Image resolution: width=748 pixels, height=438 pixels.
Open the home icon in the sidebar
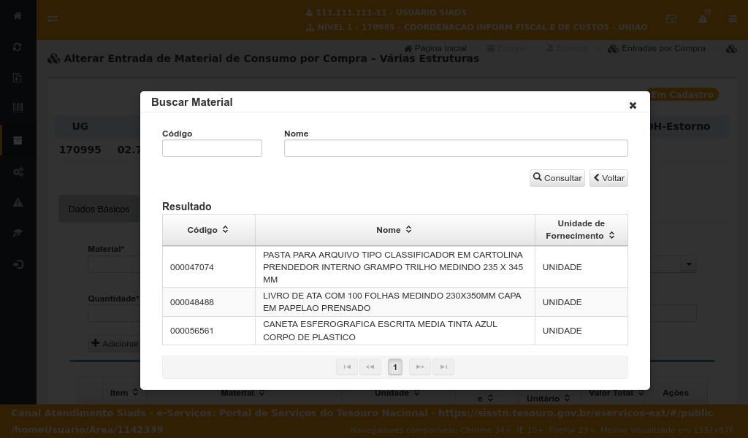[18, 16]
